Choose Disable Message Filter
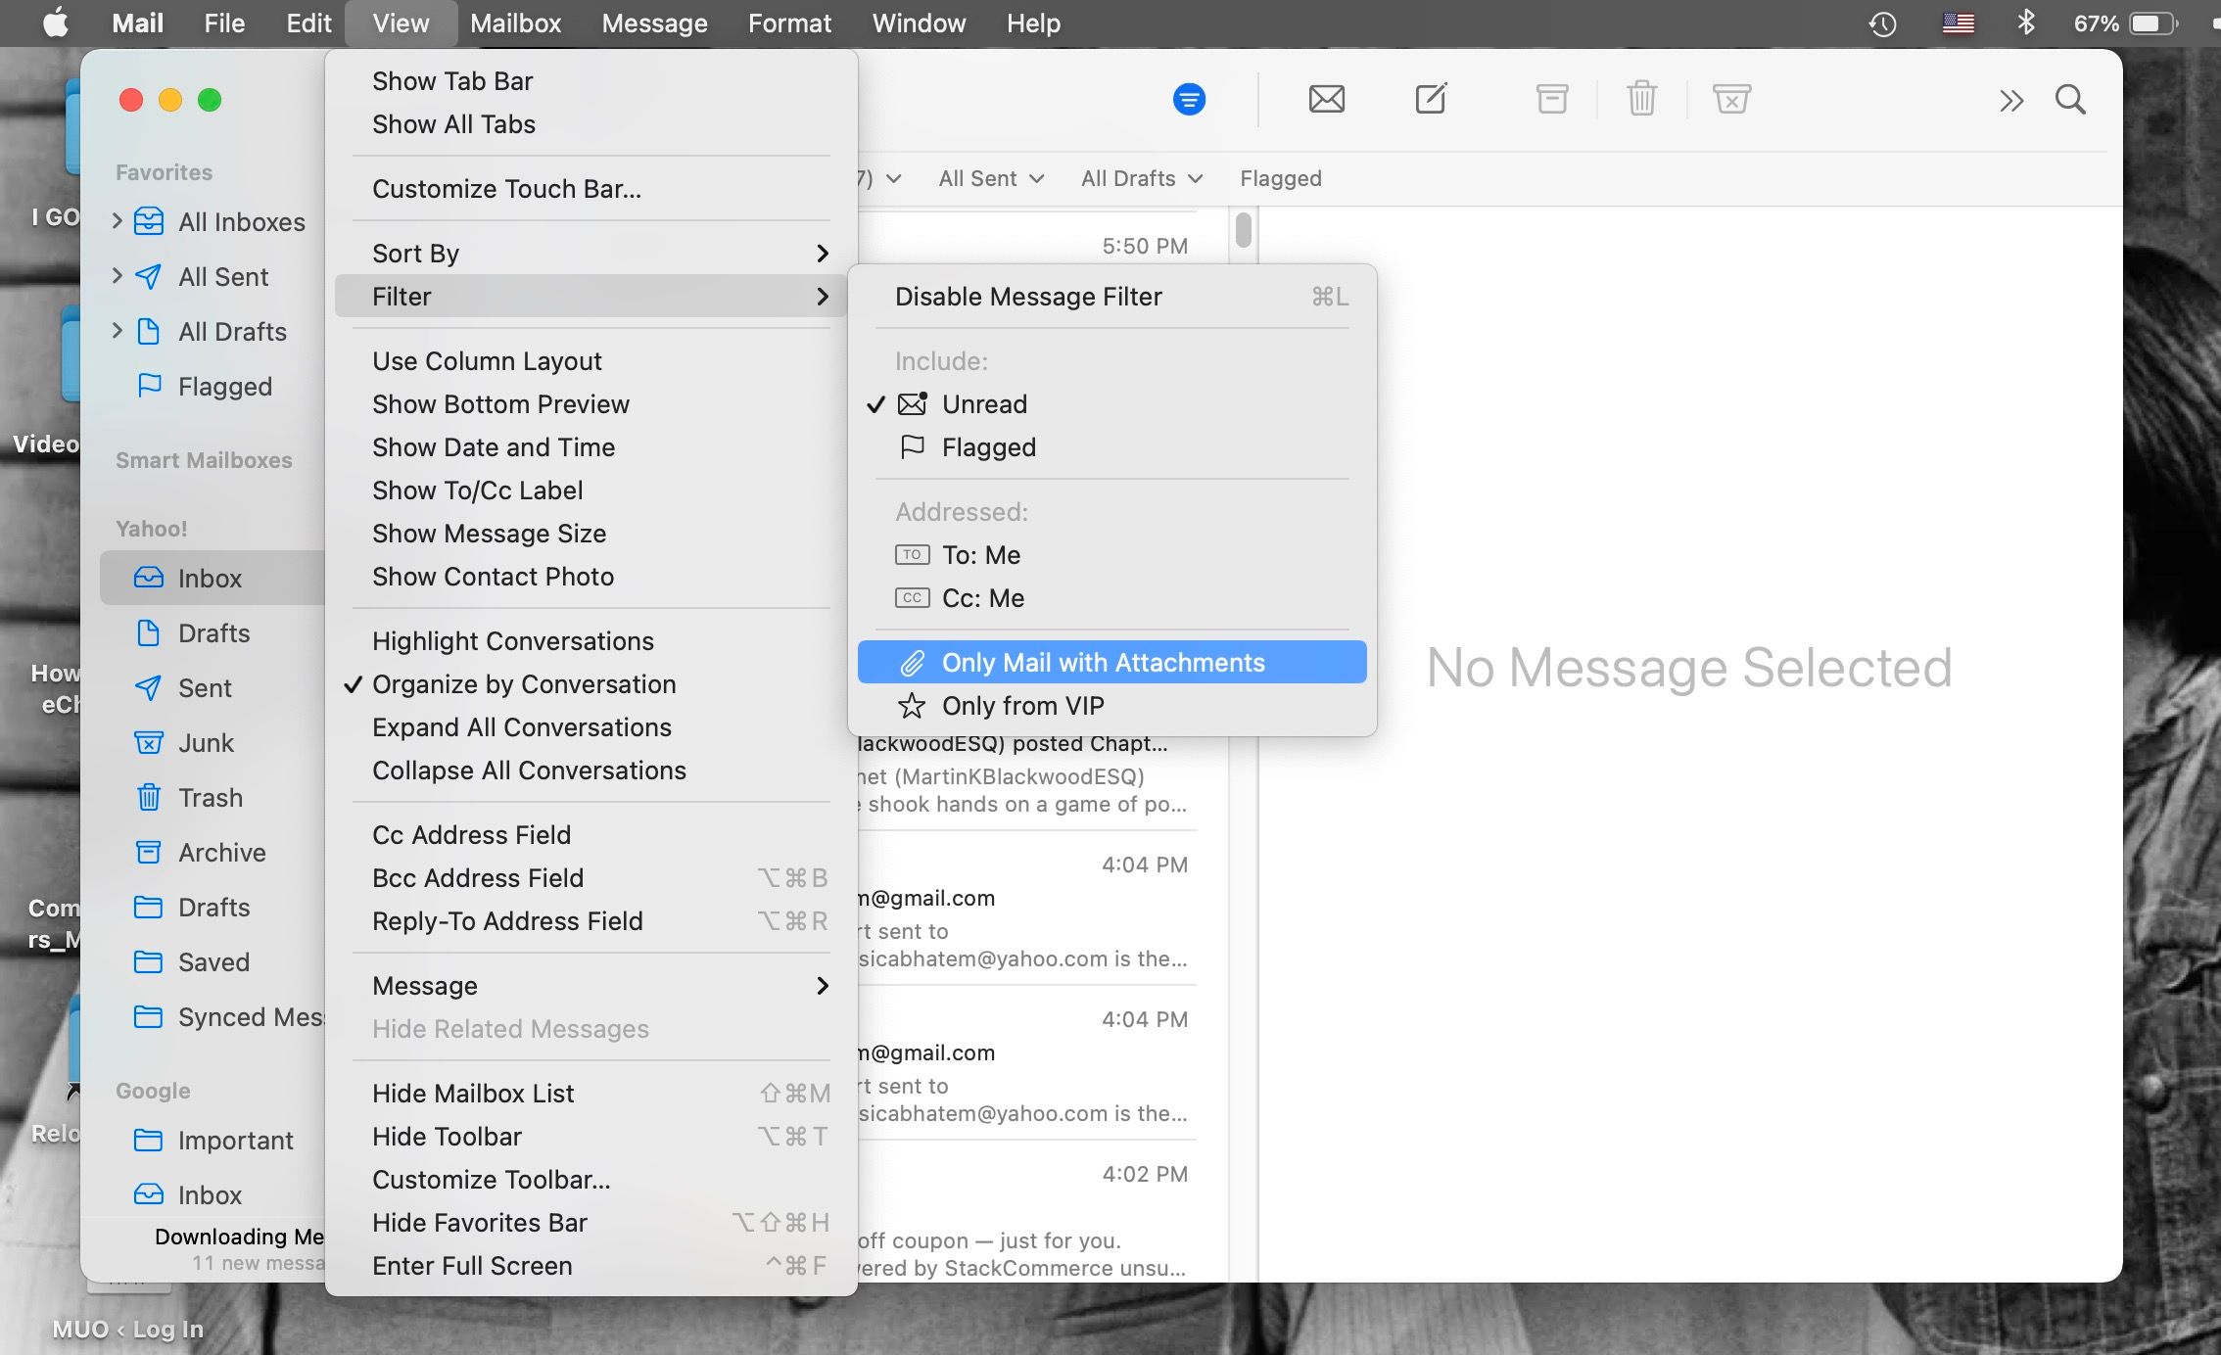This screenshot has height=1355, width=2221. [1028, 297]
